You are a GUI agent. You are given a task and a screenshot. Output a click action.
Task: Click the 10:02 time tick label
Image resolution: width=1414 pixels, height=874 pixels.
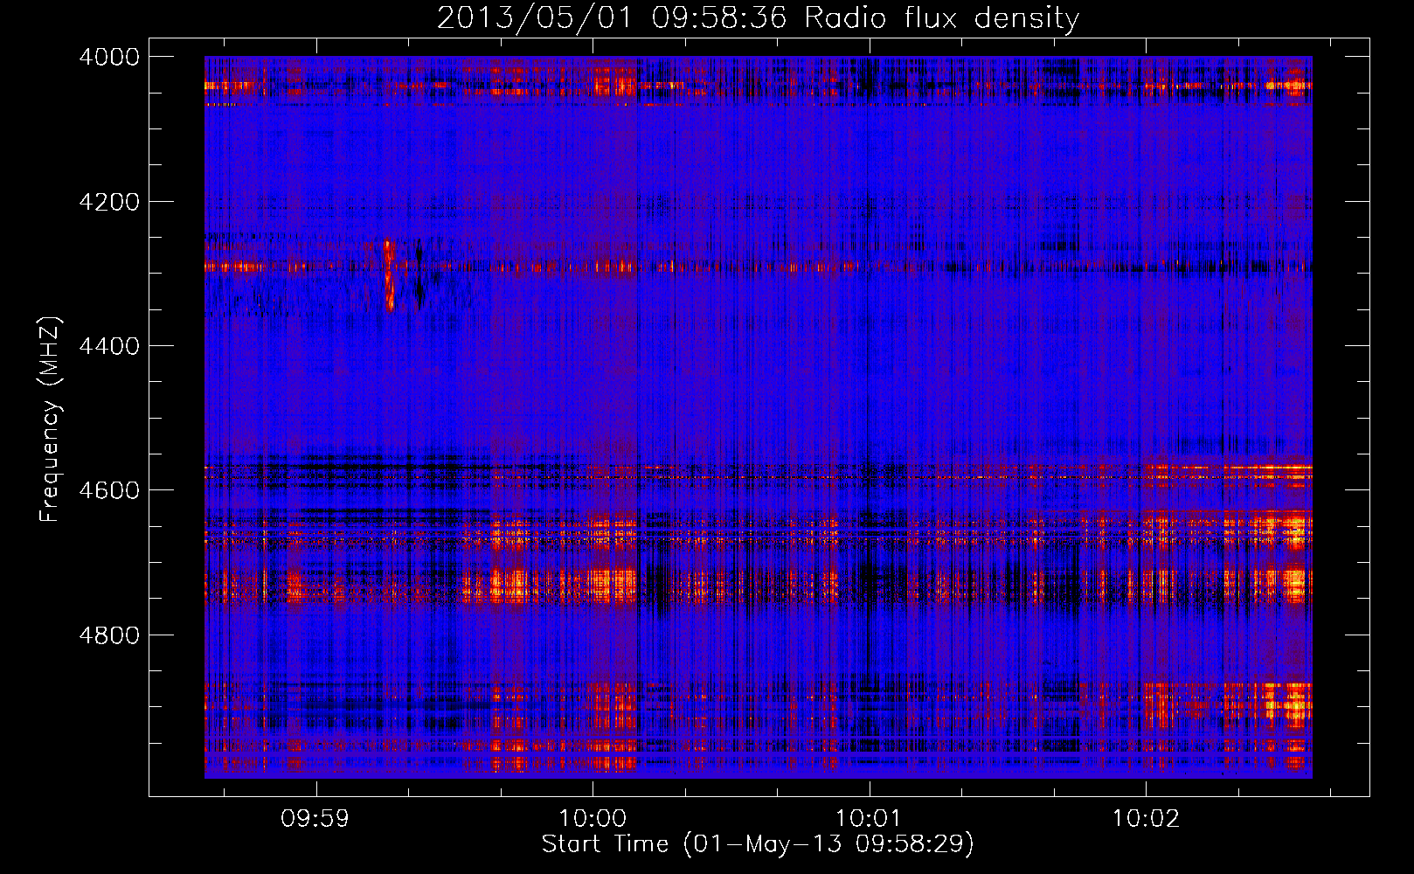click(x=1146, y=819)
